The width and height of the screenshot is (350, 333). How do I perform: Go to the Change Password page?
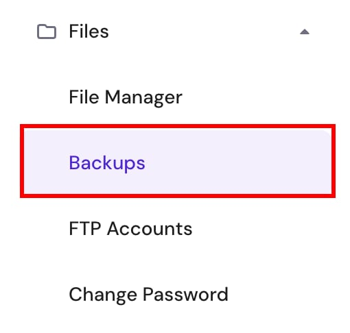pyautogui.click(x=148, y=295)
